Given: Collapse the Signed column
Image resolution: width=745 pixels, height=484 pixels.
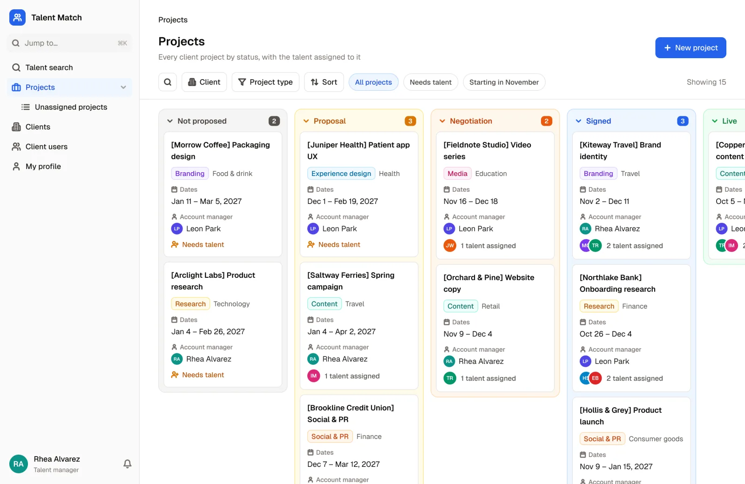Looking at the screenshot, I should click(x=578, y=121).
